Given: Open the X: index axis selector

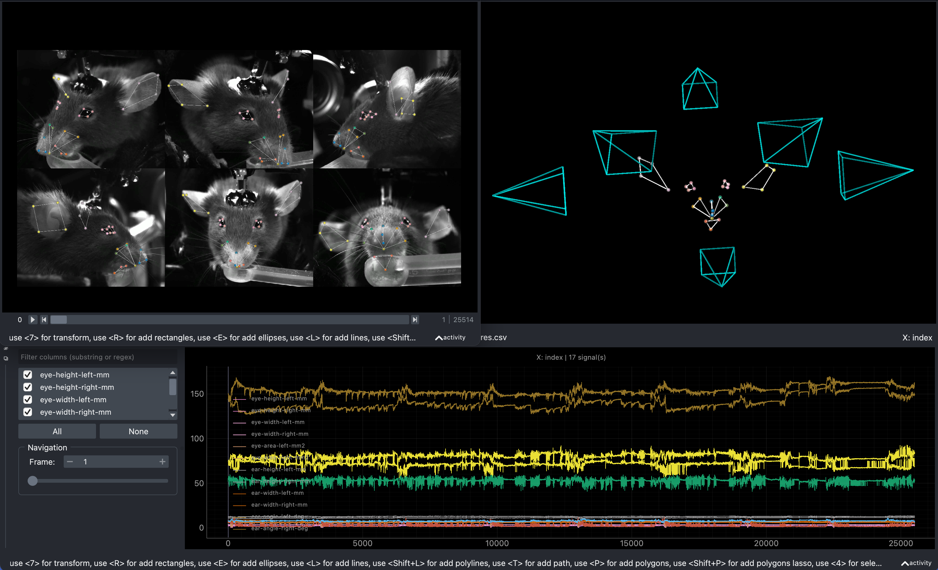Looking at the screenshot, I should [917, 338].
